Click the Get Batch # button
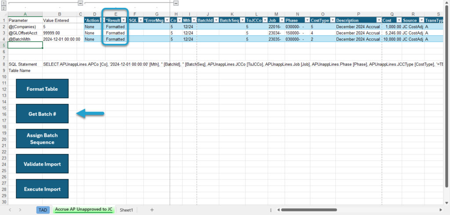450x215 pixels. [x=42, y=114]
